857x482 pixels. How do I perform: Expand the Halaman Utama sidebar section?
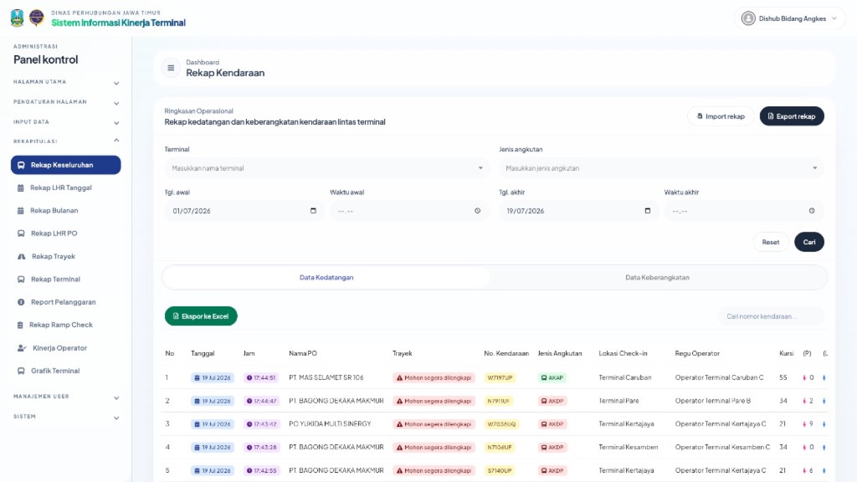(66, 82)
